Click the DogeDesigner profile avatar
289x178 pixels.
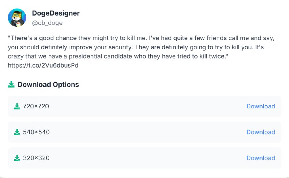17,18
